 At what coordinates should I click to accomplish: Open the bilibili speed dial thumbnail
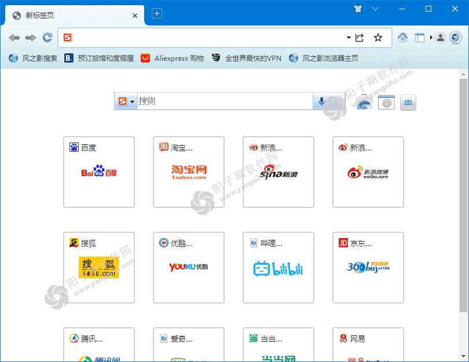(x=279, y=268)
